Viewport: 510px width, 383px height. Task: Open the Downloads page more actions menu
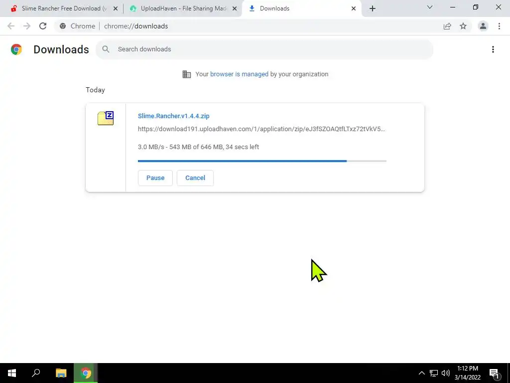pyautogui.click(x=493, y=49)
